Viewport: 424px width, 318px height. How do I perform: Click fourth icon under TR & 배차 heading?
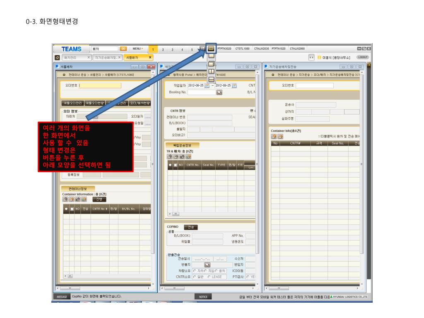[188, 157]
